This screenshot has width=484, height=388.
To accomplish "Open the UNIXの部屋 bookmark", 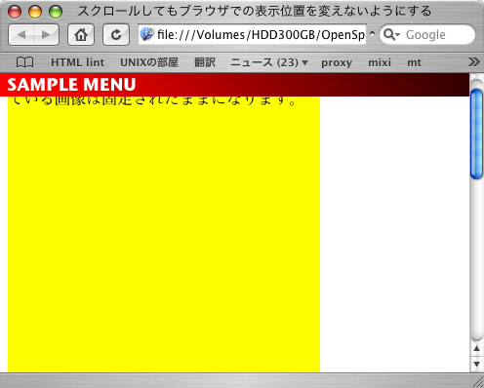I will click(149, 62).
